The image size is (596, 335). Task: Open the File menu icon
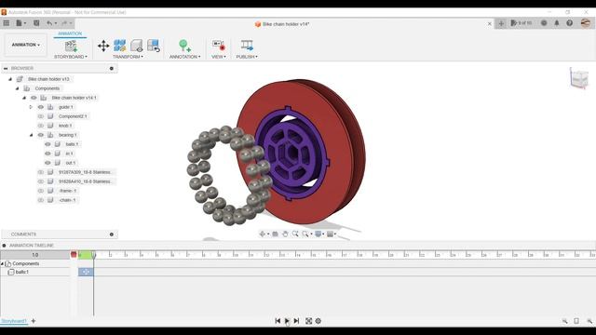20,23
